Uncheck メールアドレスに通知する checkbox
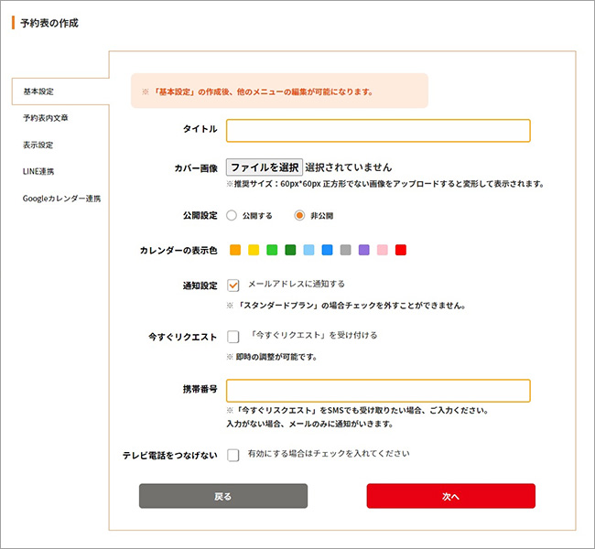This screenshot has width=595, height=549. pos(233,285)
